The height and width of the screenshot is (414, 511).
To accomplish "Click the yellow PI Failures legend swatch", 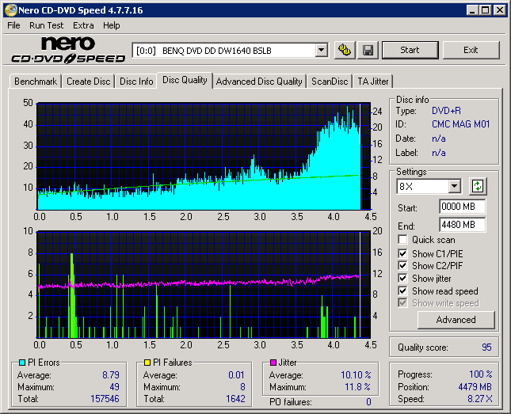I will [x=147, y=363].
